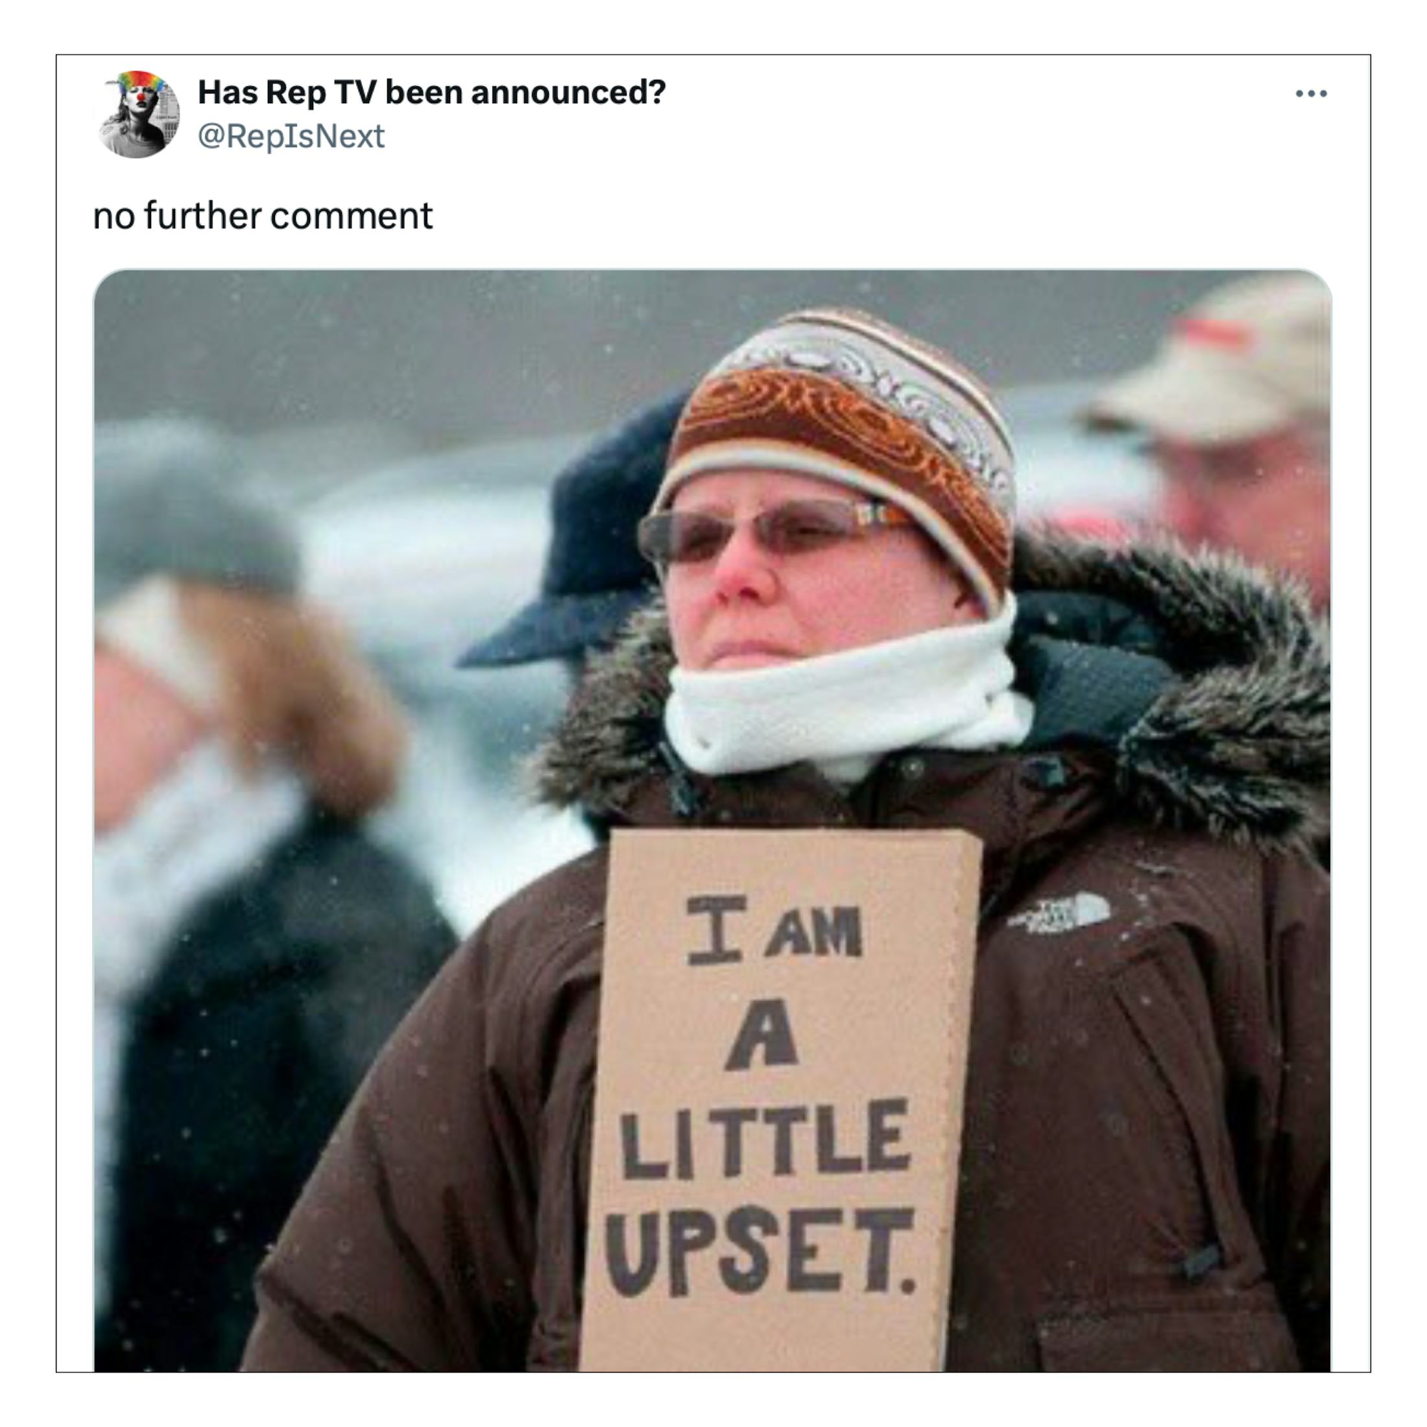This screenshot has width=1427, height=1427.
Task: Click the letter "A" alone on the sign
Action: coord(762,1035)
